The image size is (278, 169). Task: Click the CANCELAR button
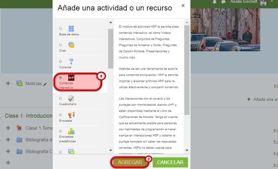coord(170,162)
